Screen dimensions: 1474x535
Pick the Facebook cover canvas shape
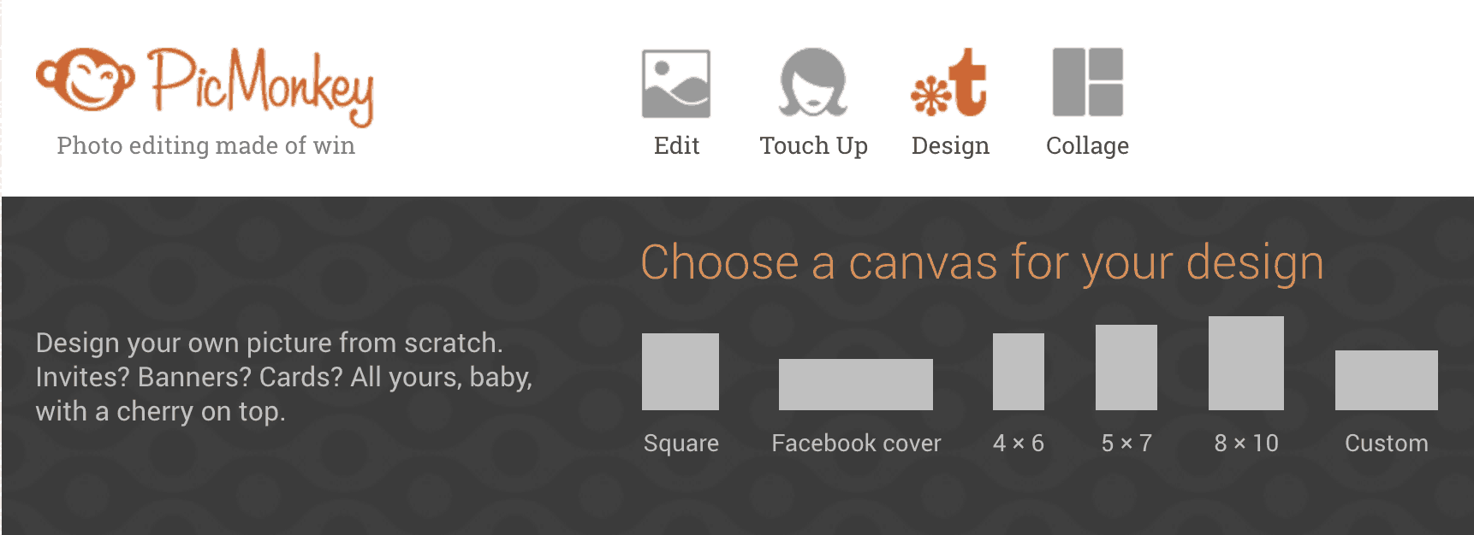[x=856, y=385]
